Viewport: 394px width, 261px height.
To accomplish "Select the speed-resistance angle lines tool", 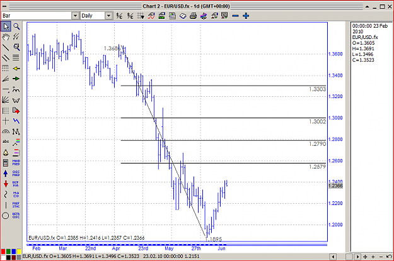I will pos(6,79).
